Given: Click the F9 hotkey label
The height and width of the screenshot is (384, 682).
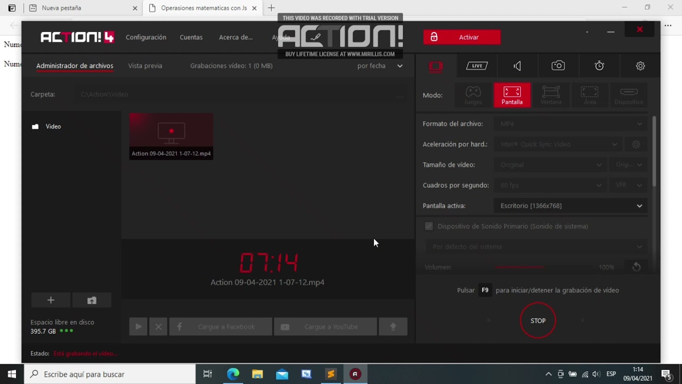Looking at the screenshot, I should pos(485,290).
